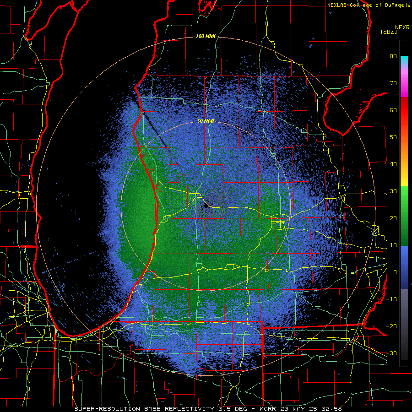Click the 100 NMI range ring label

pos(206,36)
